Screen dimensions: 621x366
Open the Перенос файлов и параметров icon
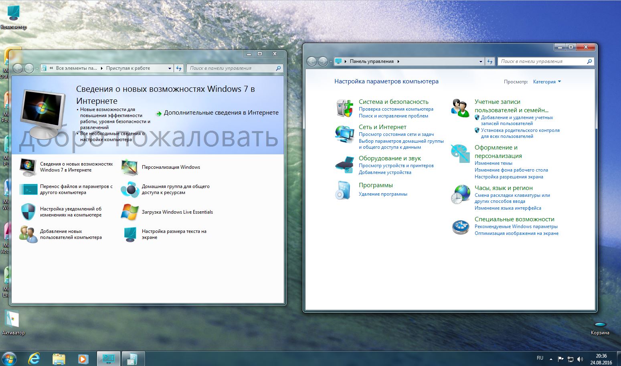pos(28,190)
